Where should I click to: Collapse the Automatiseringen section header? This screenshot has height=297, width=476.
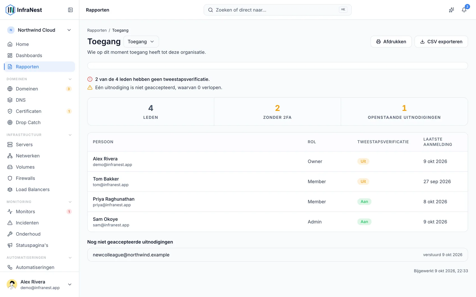click(39, 258)
